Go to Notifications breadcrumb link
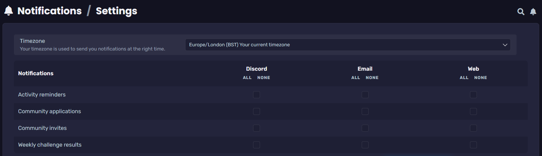This screenshot has width=542, height=156. point(49,11)
